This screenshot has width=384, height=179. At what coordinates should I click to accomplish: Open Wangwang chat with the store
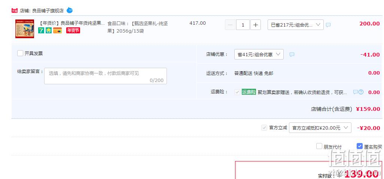(x=70, y=10)
